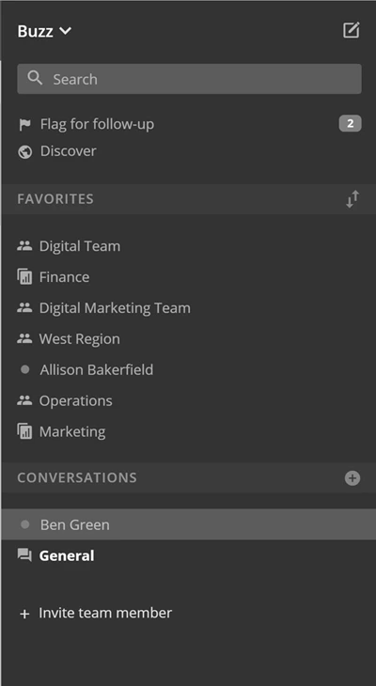Screen dimensions: 376x686
Task: Select Allison Bakerfield's status dot
Action: [25, 369]
